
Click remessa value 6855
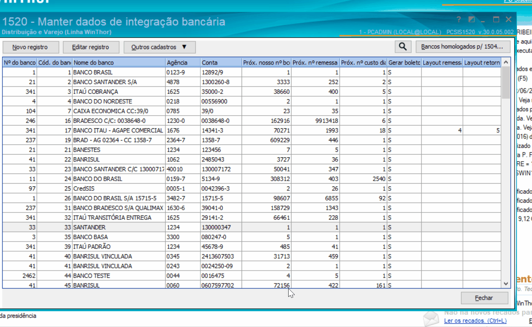point(315,198)
